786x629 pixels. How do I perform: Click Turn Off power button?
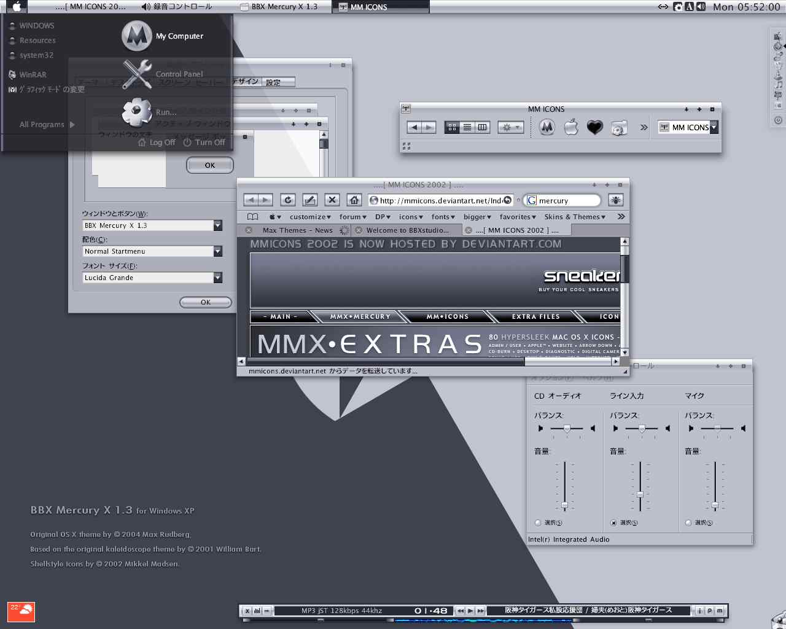click(204, 143)
